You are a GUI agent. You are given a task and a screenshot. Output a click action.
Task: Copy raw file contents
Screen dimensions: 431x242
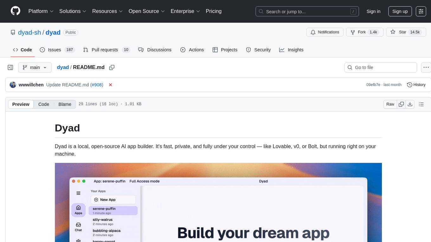click(x=401, y=104)
